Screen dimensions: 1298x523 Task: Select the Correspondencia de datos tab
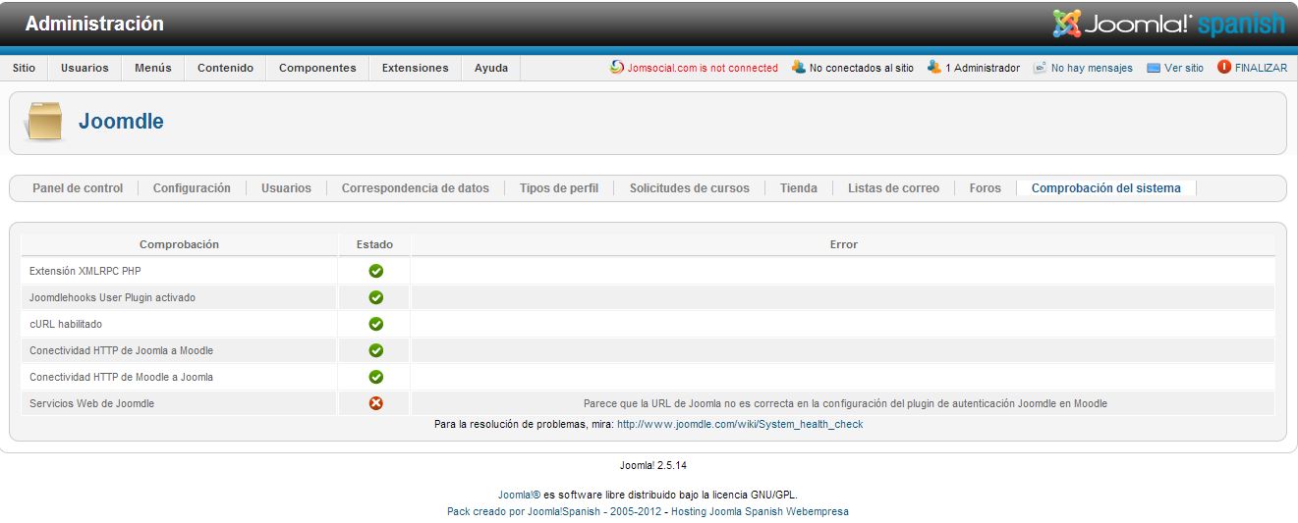click(415, 188)
